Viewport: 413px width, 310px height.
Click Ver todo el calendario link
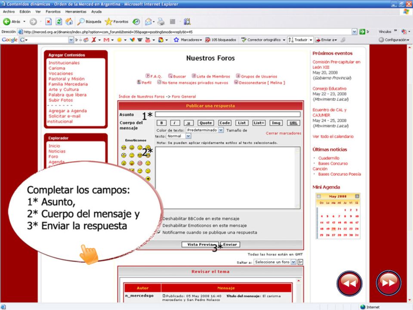(333, 136)
